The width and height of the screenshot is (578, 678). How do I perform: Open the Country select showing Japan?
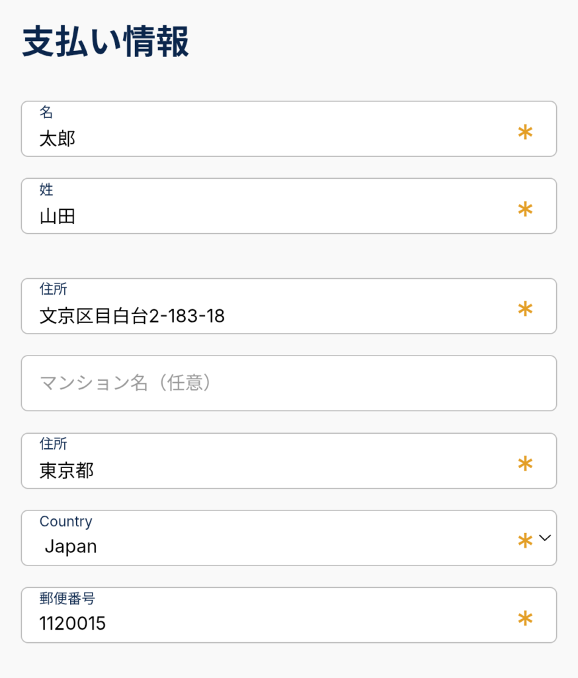pyautogui.click(x=265, y=547)
